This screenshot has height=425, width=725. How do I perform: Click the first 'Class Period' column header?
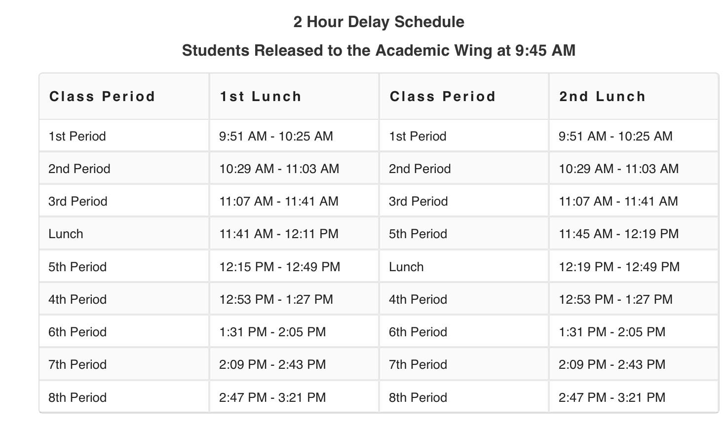102,96
